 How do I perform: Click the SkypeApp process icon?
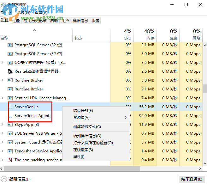[x=10, y=125]
